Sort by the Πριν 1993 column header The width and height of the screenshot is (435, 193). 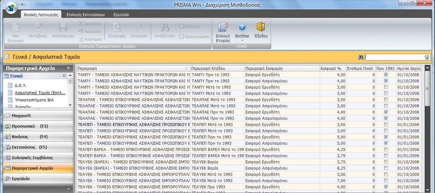tap(386, 68)
